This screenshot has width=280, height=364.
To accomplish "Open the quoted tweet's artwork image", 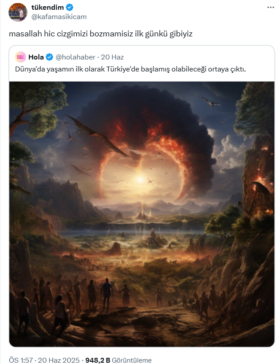I will pos(142,214).
